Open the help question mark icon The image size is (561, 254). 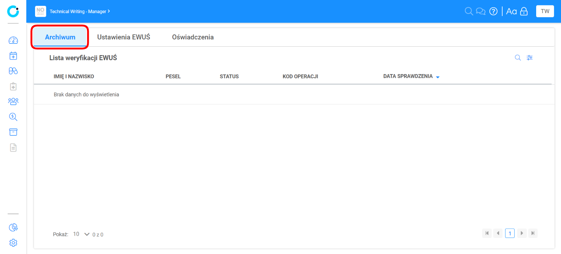(x=493, y=11)
